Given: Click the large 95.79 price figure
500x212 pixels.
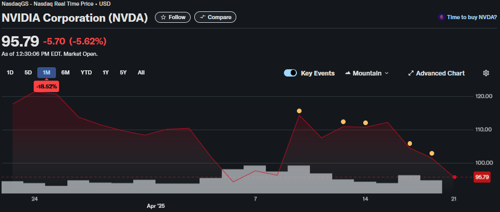Looking at the screenshot, I should [20, 41].
